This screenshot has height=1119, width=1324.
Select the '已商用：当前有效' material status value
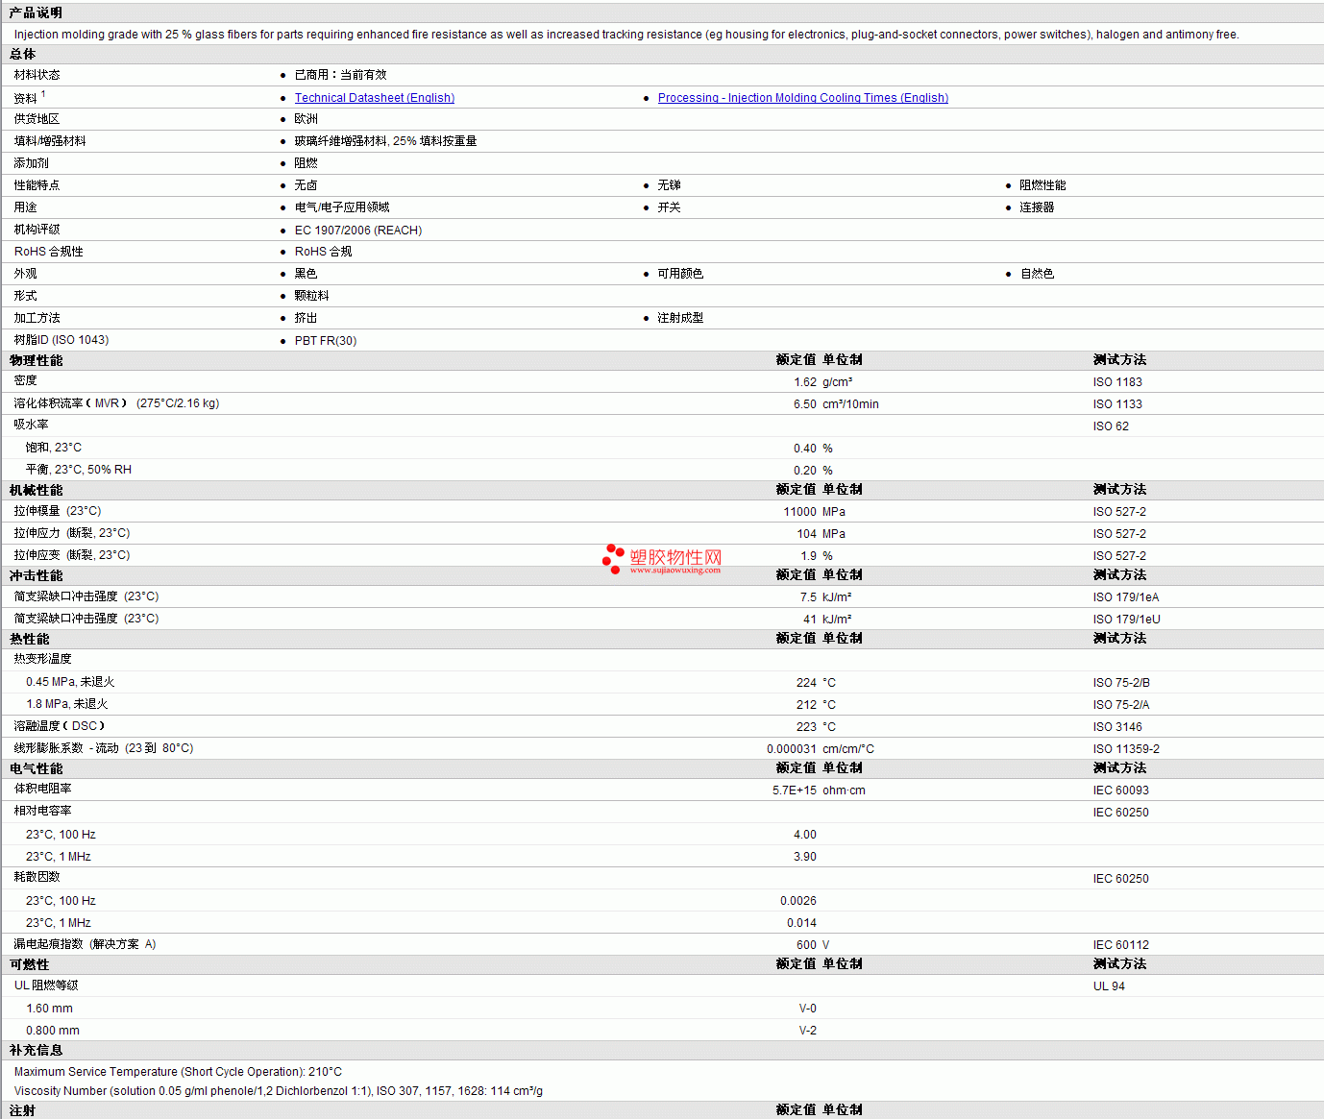[x=341, y=75]
